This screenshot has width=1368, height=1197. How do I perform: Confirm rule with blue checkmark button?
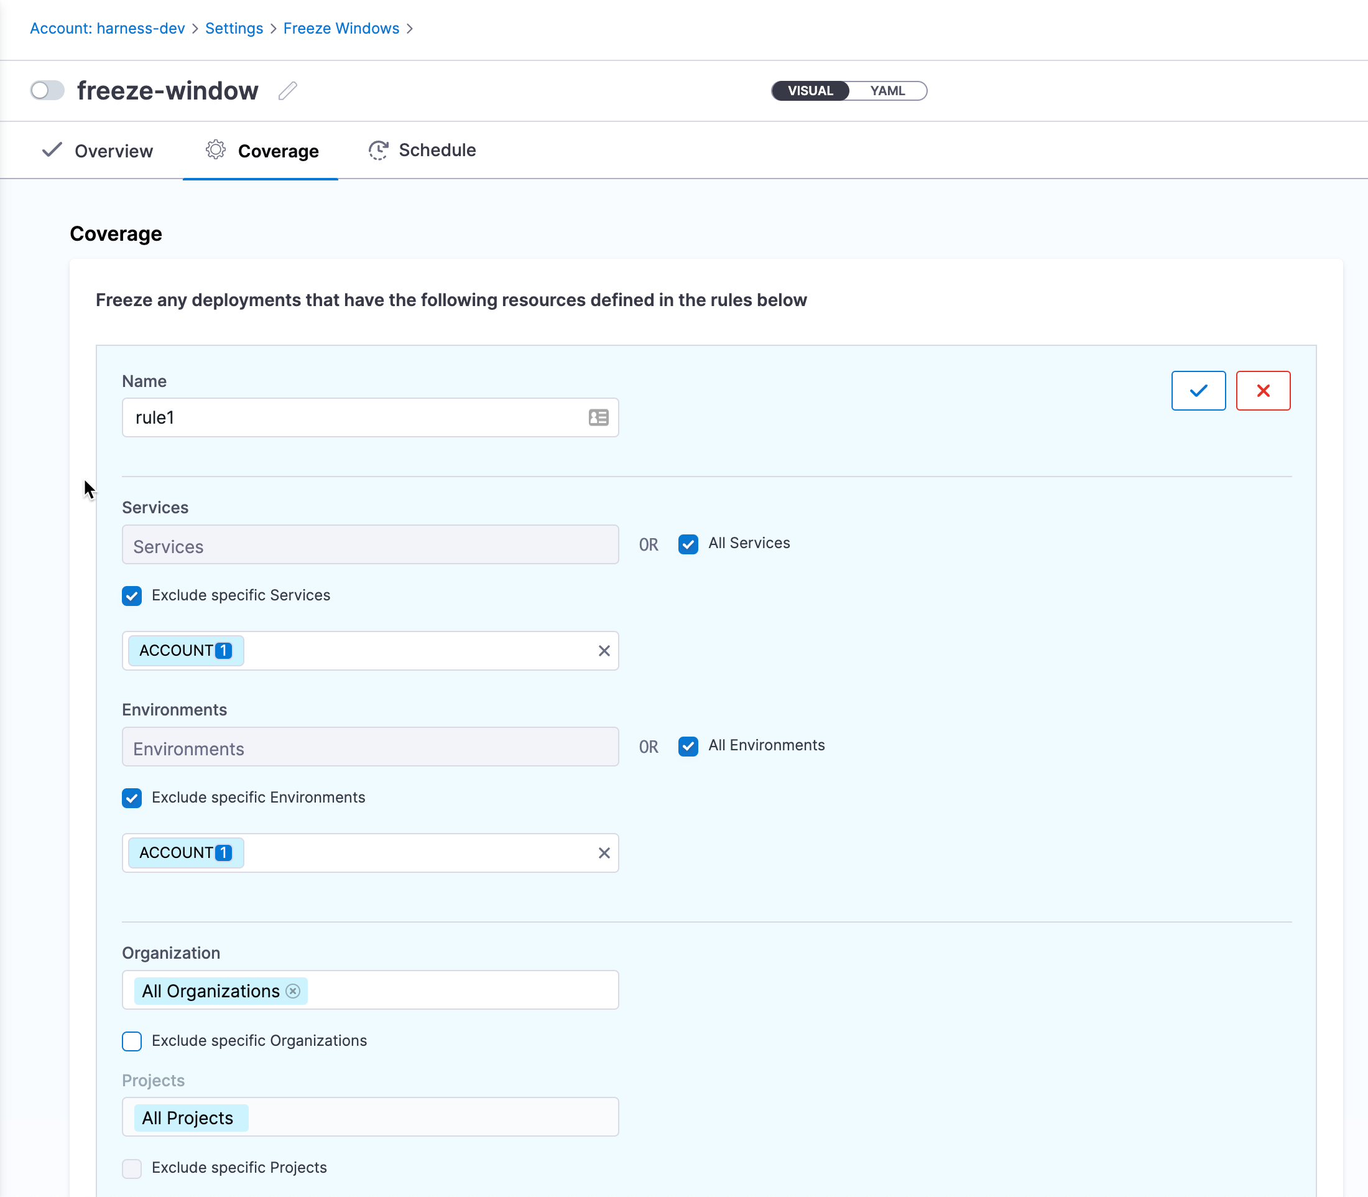click(x=1198, y=391)
